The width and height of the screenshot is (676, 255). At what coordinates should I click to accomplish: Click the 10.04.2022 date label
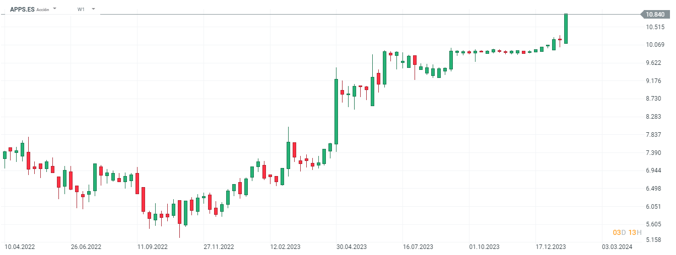(20, 247)
